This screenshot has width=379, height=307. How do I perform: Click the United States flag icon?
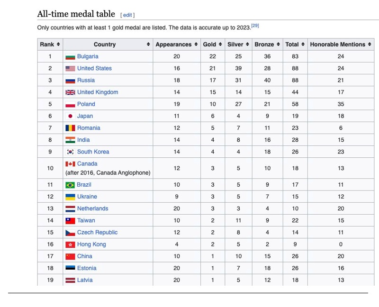[x=70, y=68]
